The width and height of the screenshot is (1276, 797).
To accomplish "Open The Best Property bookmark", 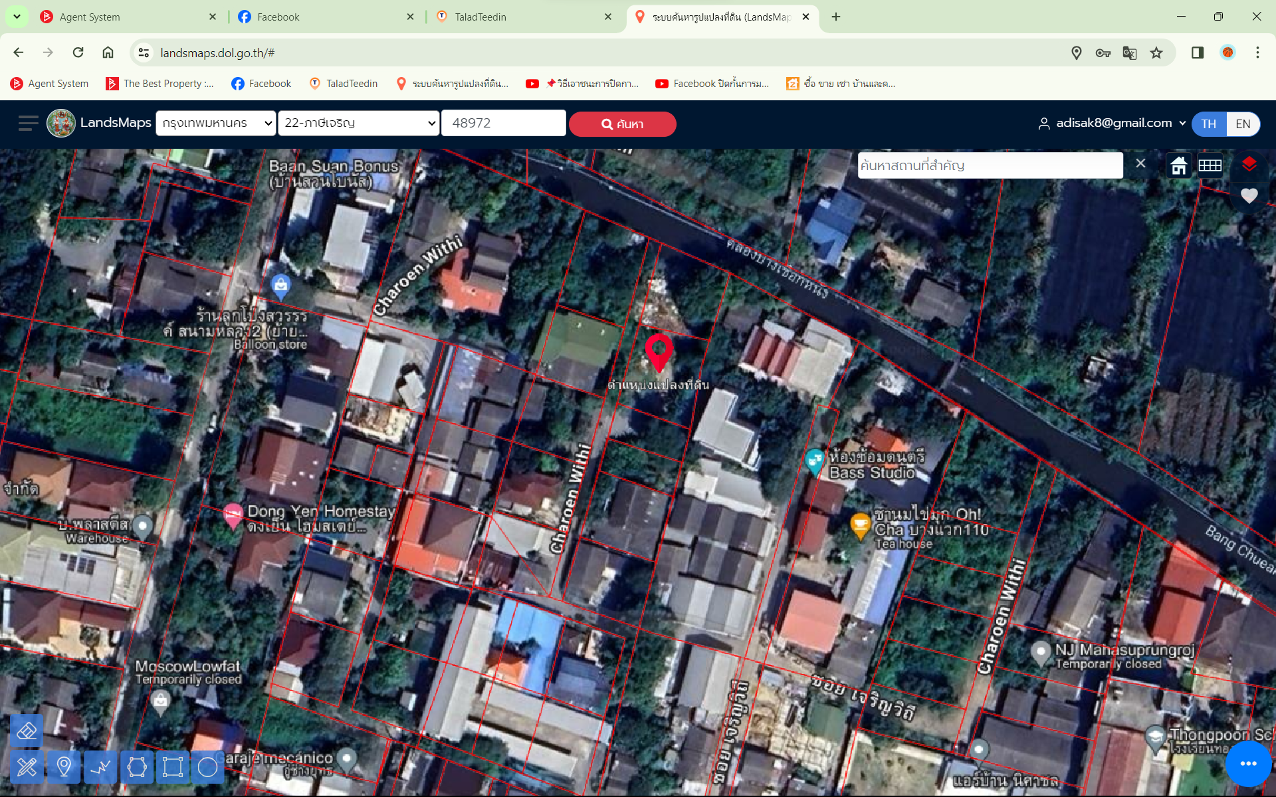I will coord(160,84).
